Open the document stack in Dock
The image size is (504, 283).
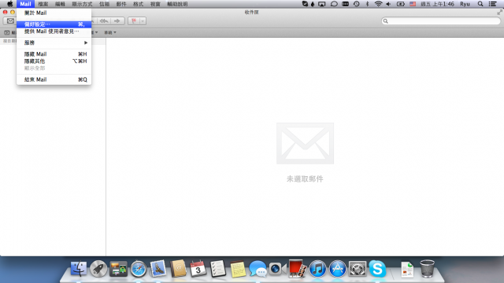[407, 269]
